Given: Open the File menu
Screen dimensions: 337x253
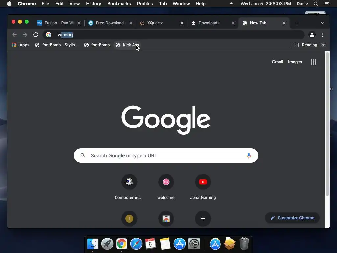Looking at the screenshot, I should point(45,4).
